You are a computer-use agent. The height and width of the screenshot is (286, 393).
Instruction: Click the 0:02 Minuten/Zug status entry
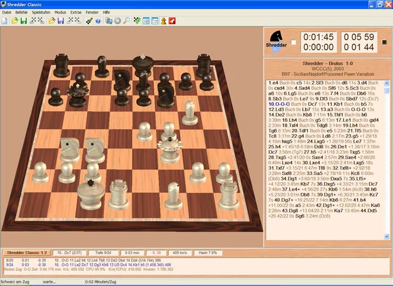pos(100,282)
